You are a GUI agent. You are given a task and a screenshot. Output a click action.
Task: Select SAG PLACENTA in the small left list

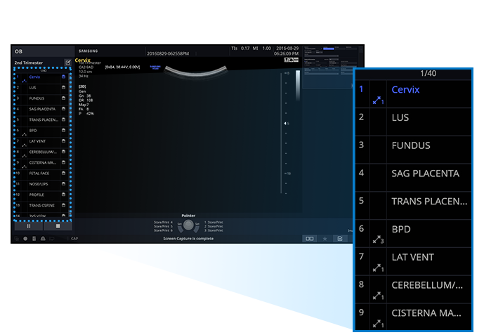click(x=42, y=109)
